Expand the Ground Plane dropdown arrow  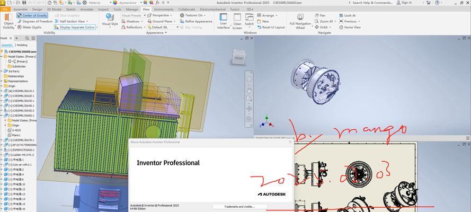175,21
